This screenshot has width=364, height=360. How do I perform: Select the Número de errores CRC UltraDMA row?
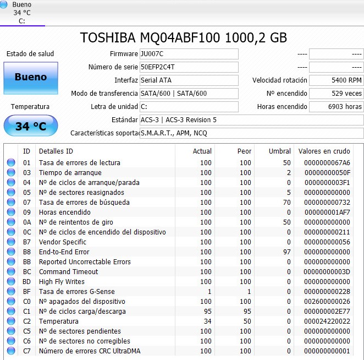click(179, 351)
